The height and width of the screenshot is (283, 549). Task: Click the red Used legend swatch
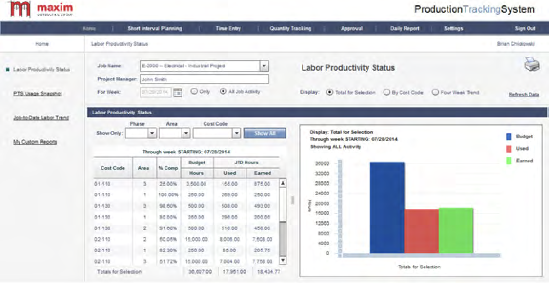pyautogui.click(x=509, y=149)
